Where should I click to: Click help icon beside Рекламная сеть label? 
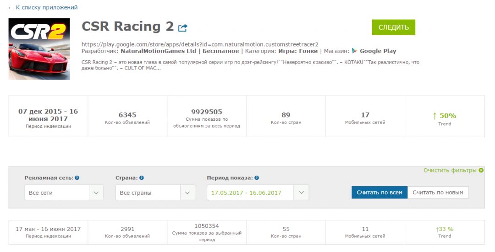[77, 178]
